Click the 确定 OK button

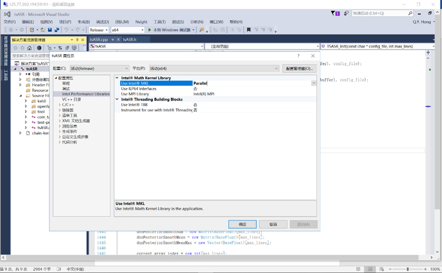click(242, 225)
